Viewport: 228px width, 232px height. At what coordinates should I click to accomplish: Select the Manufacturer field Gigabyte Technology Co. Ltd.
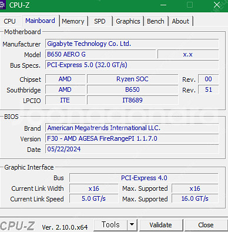click(x=132, y=44)
